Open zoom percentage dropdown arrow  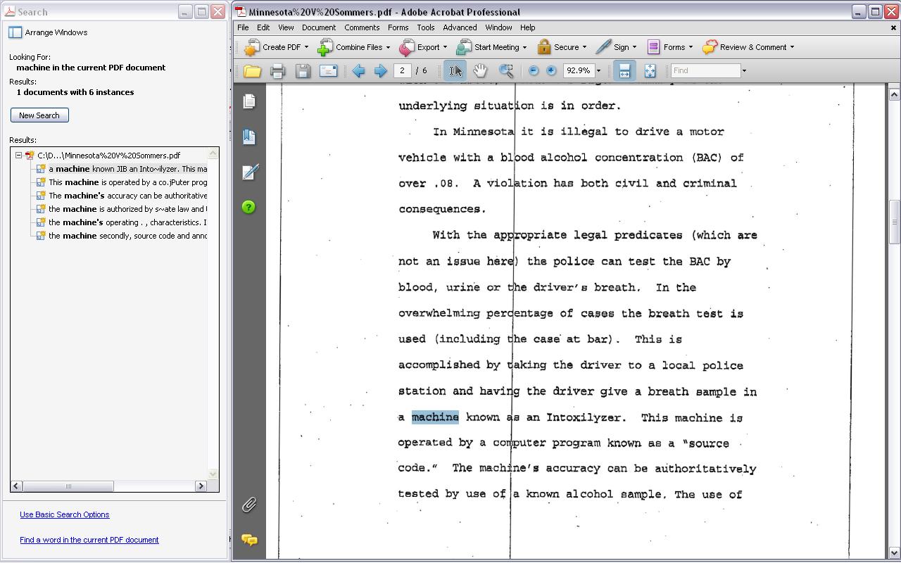(x=599, y=70)
